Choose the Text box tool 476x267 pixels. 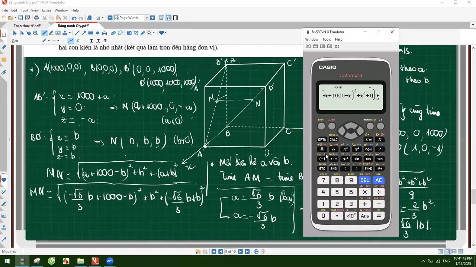click(58, 33)
